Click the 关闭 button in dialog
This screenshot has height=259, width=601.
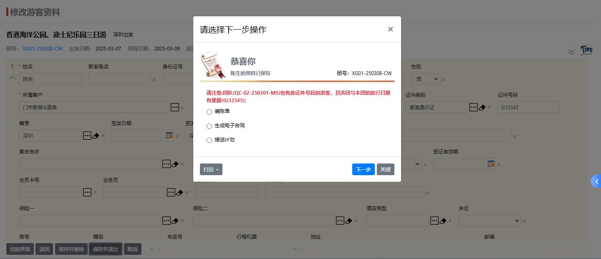385,169
